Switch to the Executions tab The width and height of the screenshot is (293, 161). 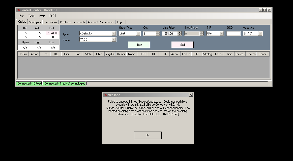[50, 22]
